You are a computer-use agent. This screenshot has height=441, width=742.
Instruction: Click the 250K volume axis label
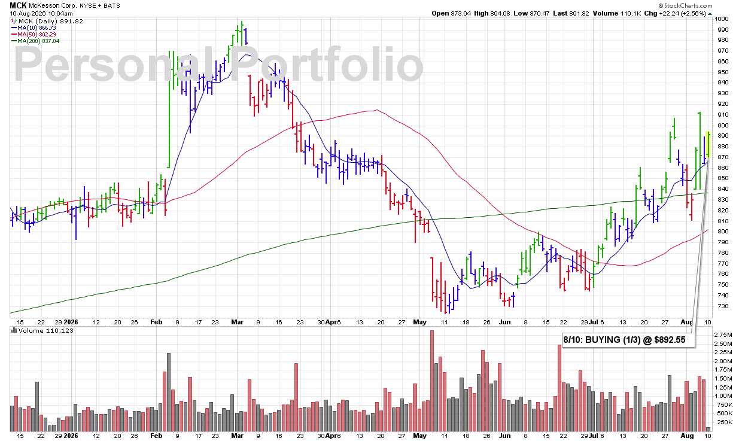click(723, 422)
